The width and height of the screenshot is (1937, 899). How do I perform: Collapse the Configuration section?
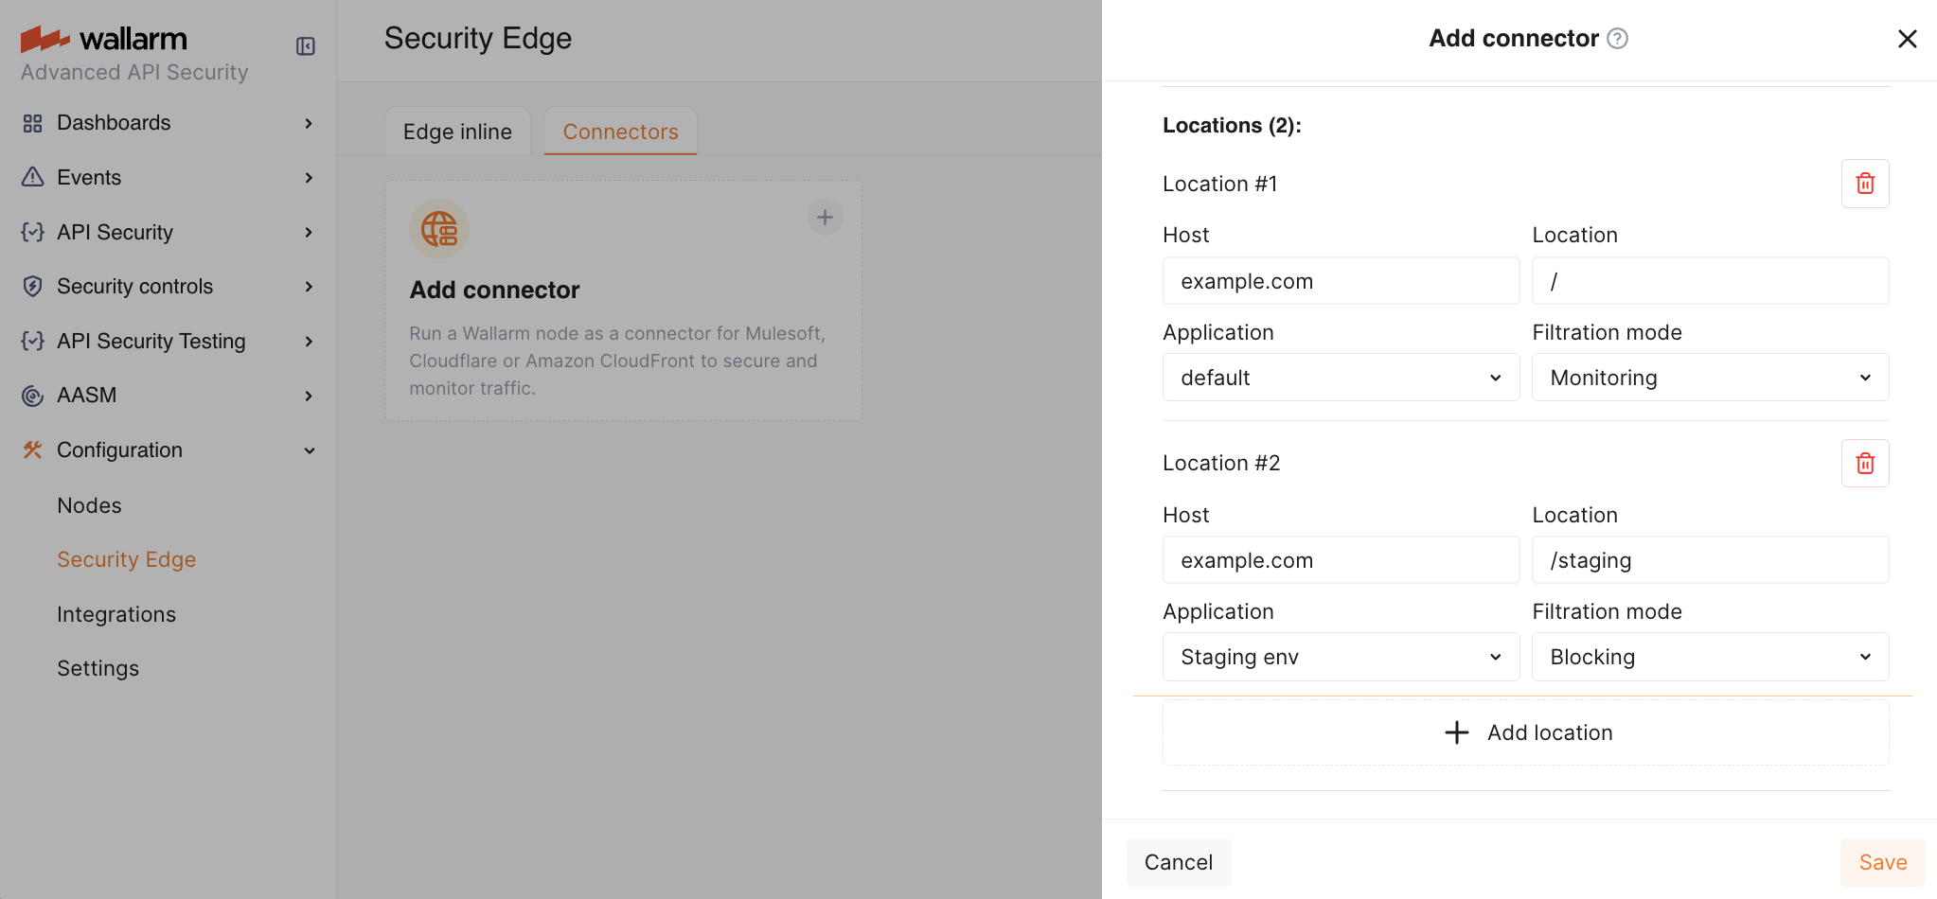pos(309,450)
